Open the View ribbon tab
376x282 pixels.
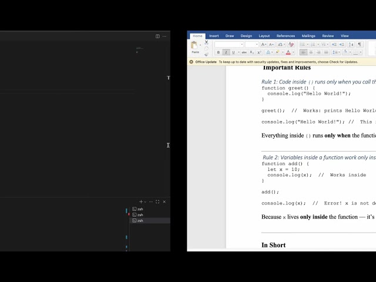click(345, 36)
